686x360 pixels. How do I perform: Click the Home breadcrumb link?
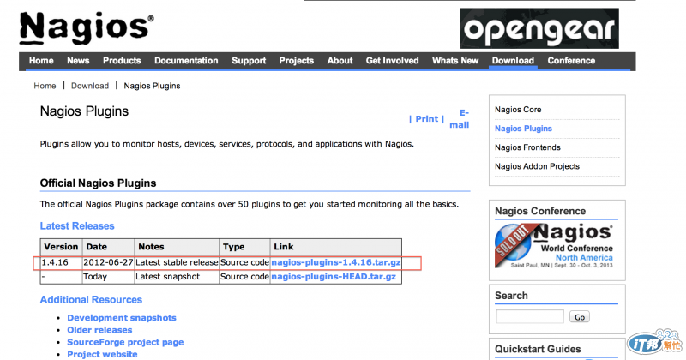45,86
